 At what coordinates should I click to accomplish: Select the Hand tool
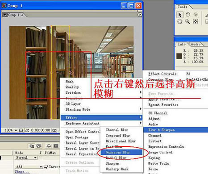[x=180, y=22]
